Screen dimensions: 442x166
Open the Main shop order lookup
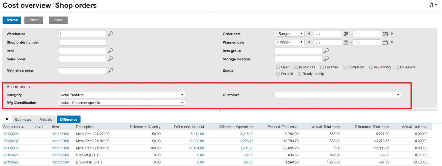point(111,71)
